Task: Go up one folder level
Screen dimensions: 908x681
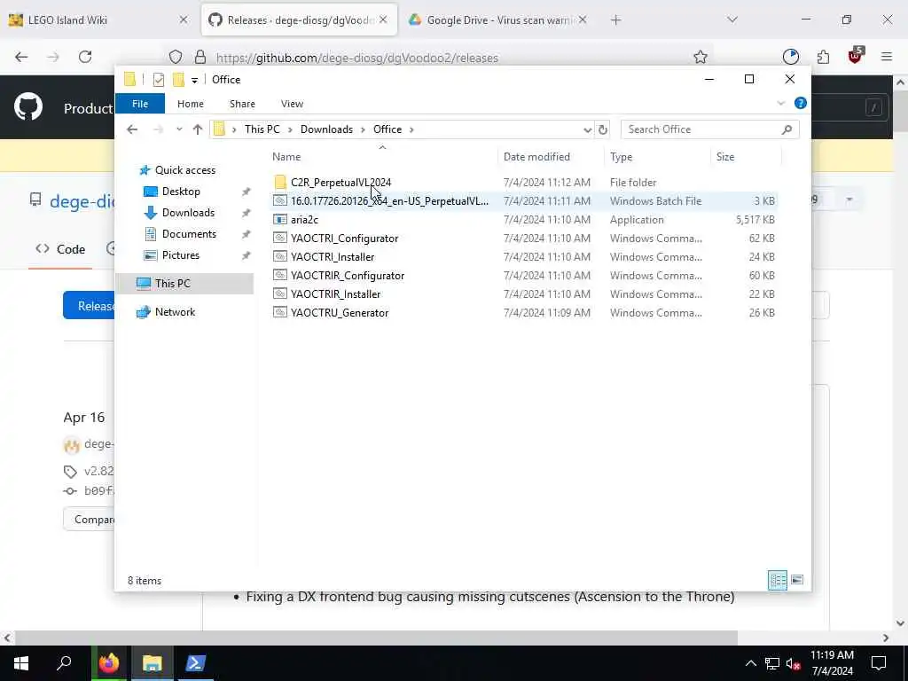Action: [198, 129]
